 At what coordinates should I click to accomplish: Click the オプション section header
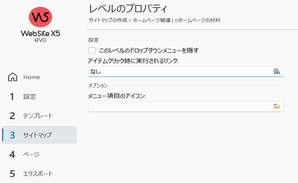click(x=98, y=85)
